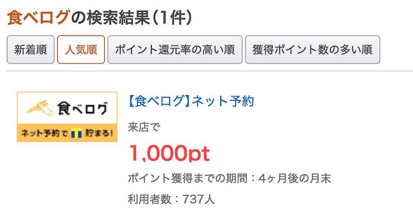Click the 来店で condition label
413x216 pixels.
click(x=144, y=126)
